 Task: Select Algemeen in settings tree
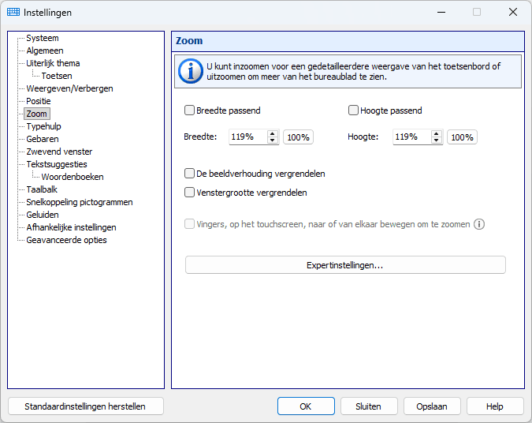(45, 51)
